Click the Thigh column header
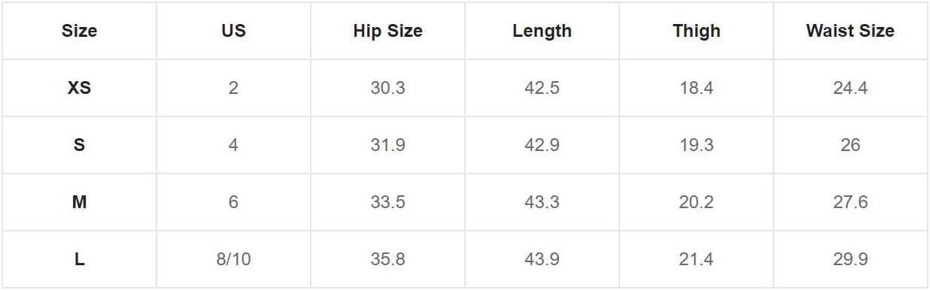The image size is (930, 290). 696,32
